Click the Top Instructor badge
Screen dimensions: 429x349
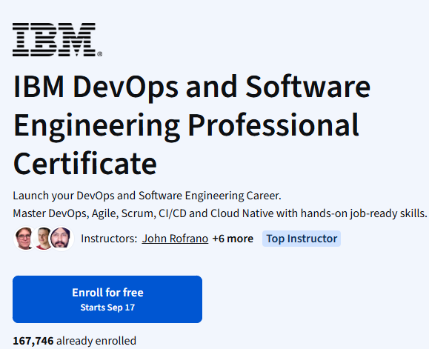pyautogui.click(x=302, y=239)
